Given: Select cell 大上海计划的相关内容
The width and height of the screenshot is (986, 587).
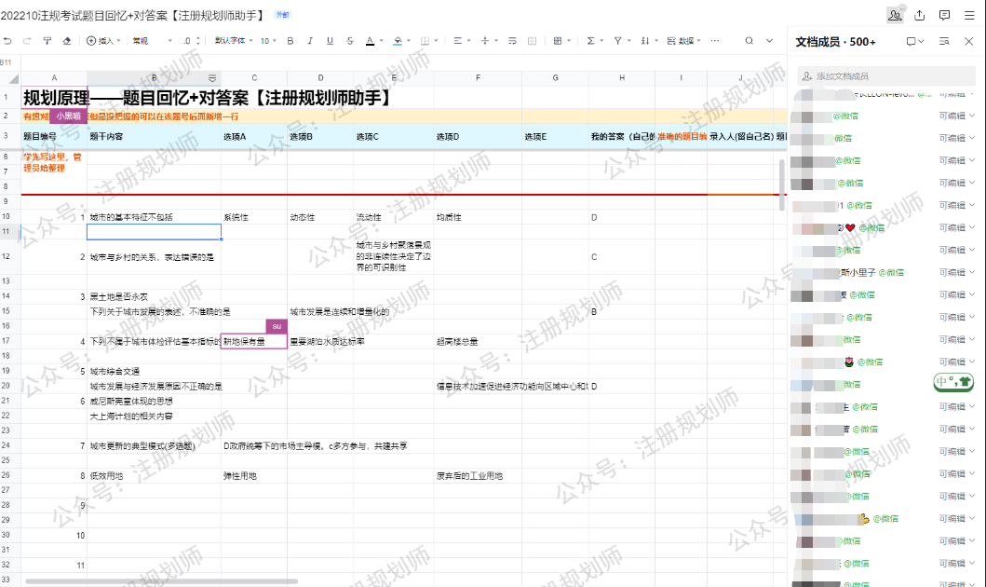Looking at the screenshot, I should pos(154,416).
